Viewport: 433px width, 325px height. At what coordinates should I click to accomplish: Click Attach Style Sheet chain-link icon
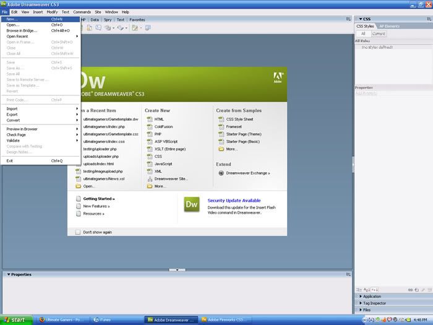pos(410,290)
